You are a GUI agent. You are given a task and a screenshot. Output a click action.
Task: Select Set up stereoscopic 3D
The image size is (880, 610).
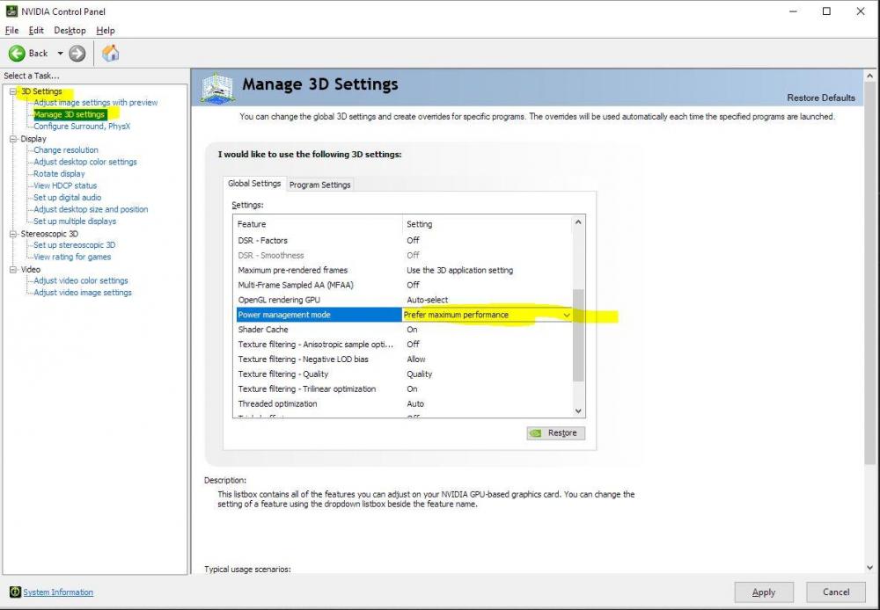click(x=74, y=245)
